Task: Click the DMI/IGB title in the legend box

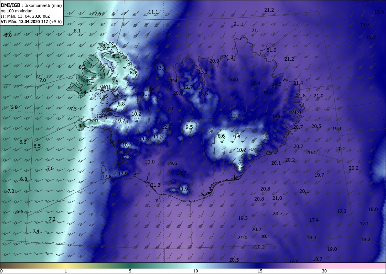Action: [10, 5]
